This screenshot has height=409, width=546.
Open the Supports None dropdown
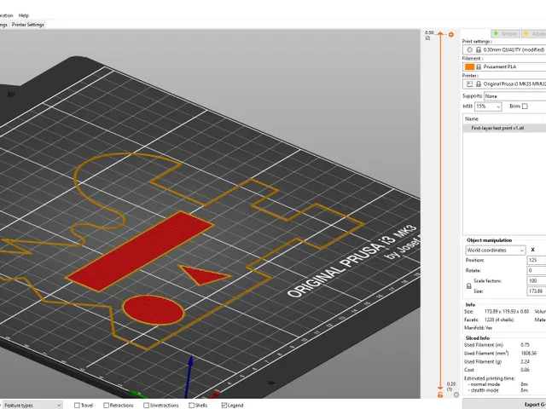[x=514, y=96]
